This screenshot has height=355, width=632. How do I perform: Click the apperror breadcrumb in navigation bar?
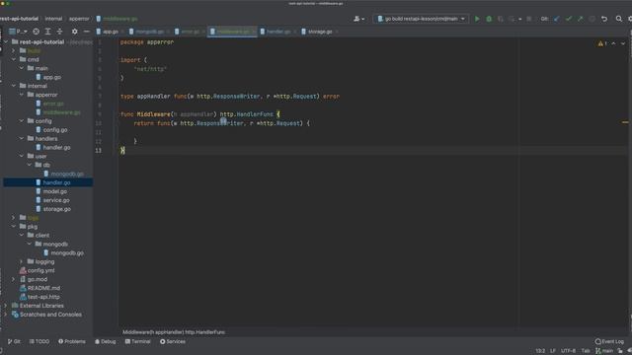pos(79,19)
